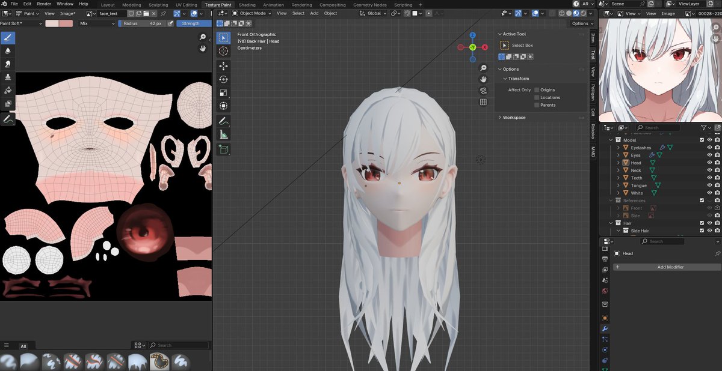Image resolution: width=722 pixels, height=371 pixels.
Task: Select the Mask tool in image editor
Action: [8, 104]
